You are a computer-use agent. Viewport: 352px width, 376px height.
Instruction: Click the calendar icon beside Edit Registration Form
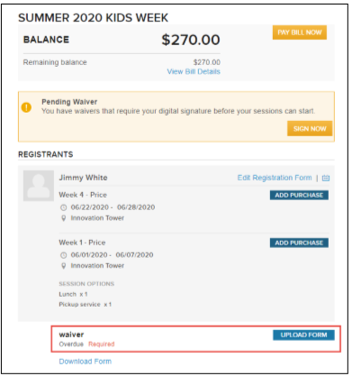pos(326,178)
